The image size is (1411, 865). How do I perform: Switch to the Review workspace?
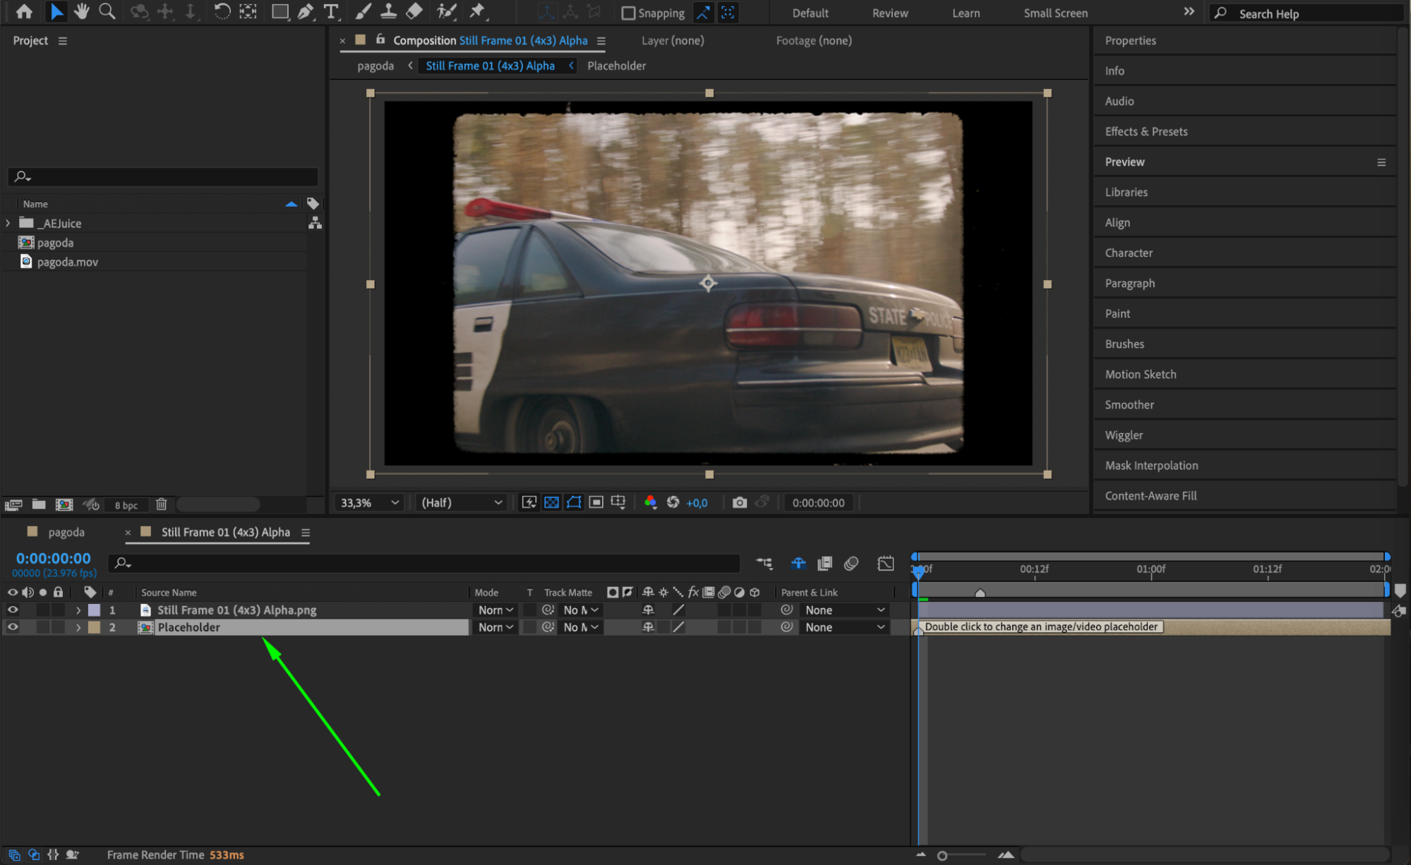pos(889,13)
